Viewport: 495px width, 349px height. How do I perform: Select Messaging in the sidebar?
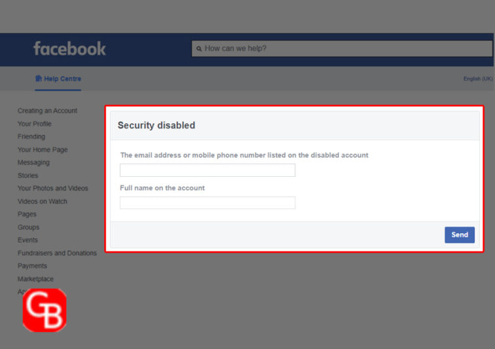click(x=33, y=162)
